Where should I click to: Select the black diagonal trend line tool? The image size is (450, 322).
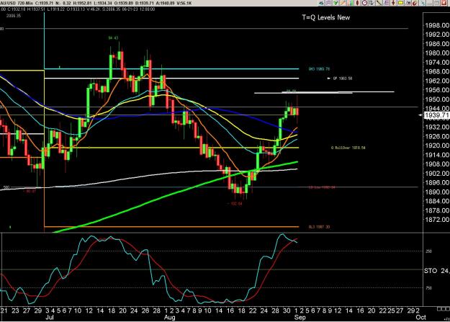[379, 3]
